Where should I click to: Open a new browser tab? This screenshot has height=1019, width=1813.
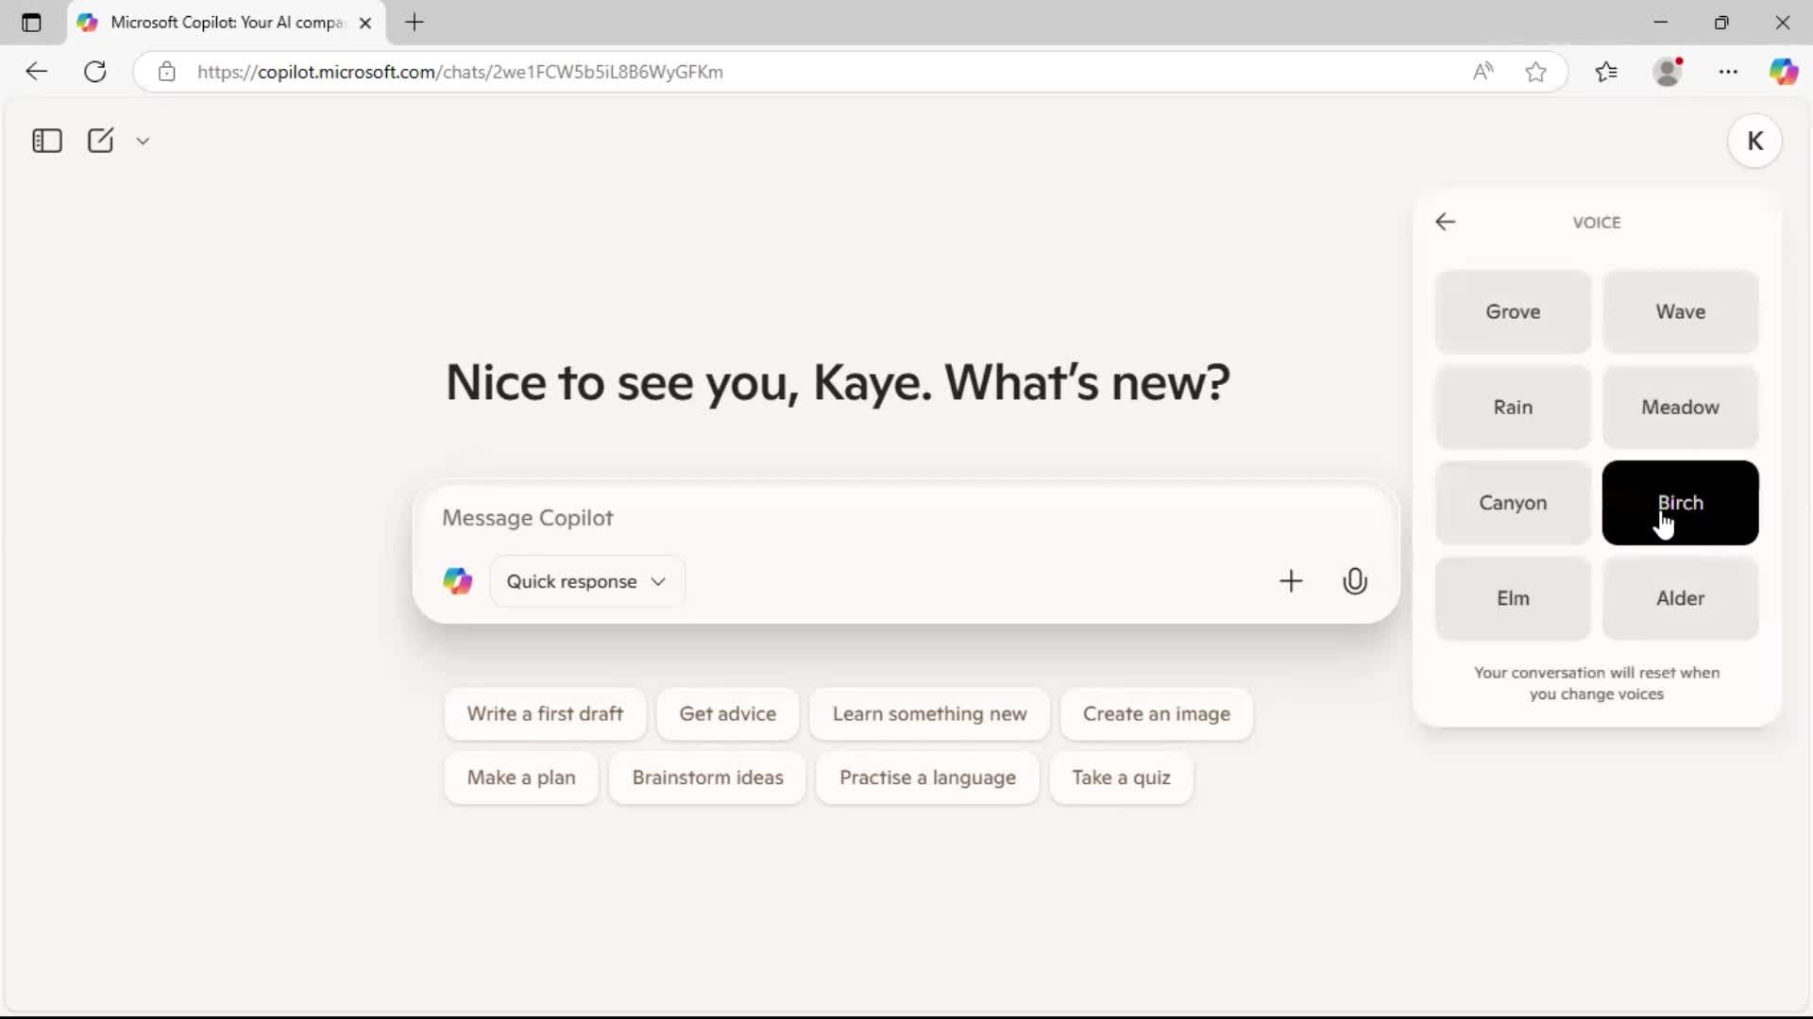(x=415, y=23)
